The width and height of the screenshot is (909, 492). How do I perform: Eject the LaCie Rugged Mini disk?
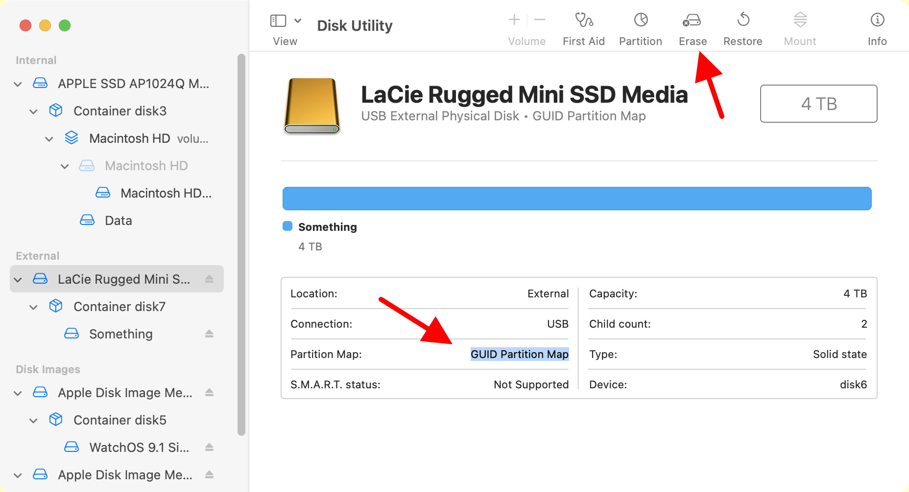[209, 279]
